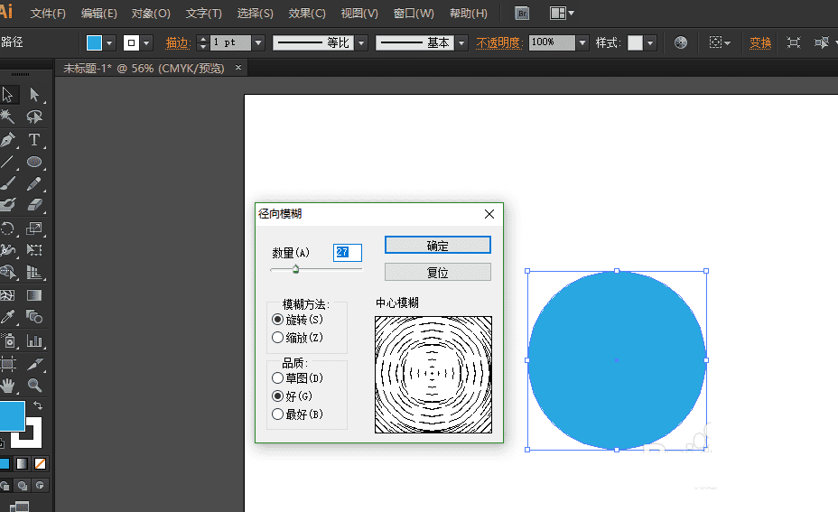
Task: Open the 不透明度 opacity panel link
Action: (x=499, y=42)
